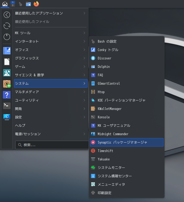This screenshot has height=202, width=184.
Task: Click the green システムモニター pulse icon
Action: coord(93,168)
